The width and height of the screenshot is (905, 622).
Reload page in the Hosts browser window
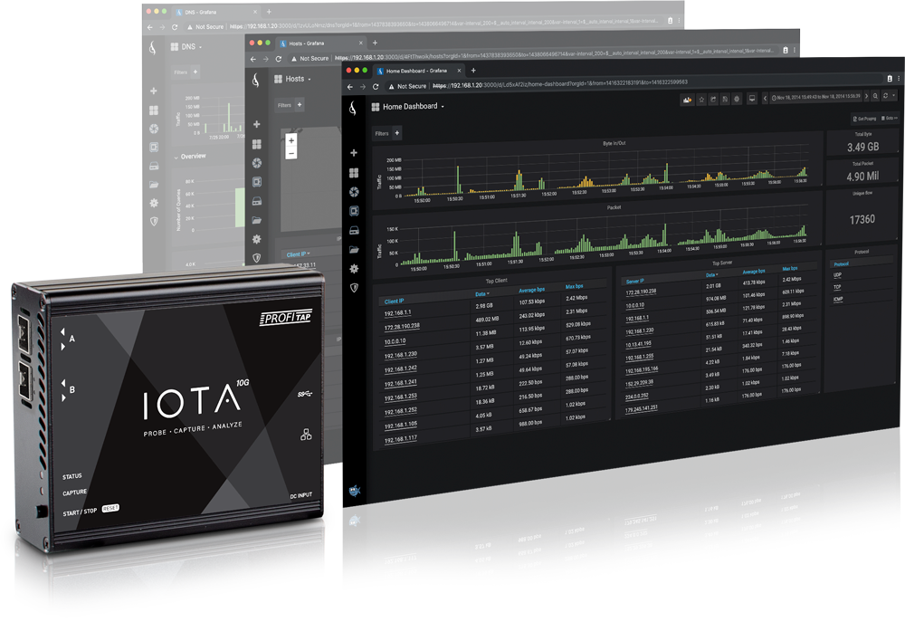[x=278, y=59]
